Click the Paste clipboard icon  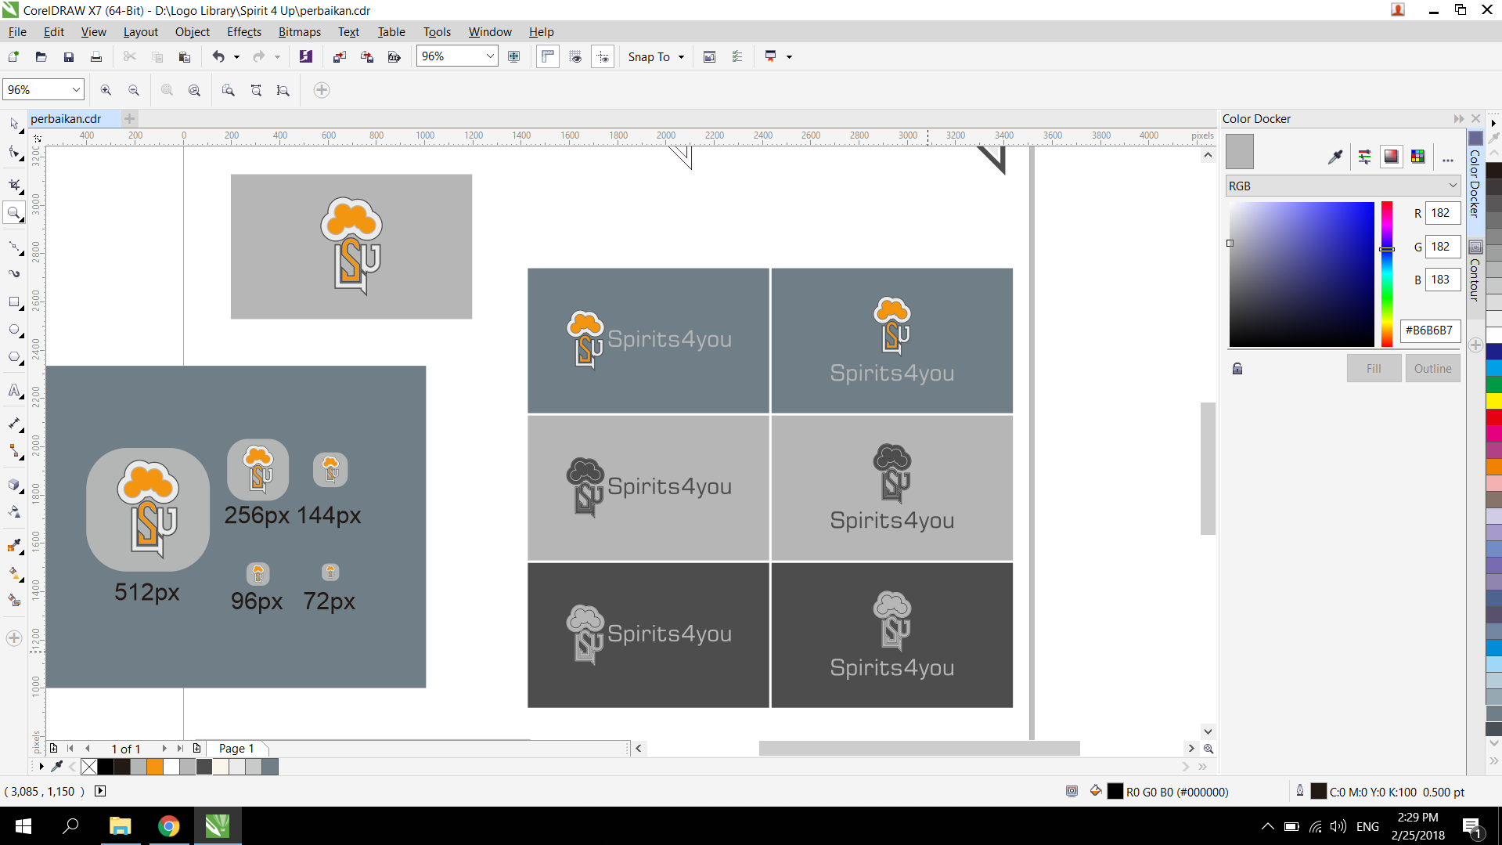[185, 56]
